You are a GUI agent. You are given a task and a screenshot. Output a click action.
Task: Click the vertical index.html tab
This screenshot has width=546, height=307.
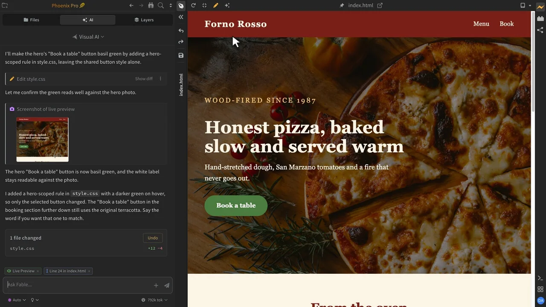(x=181, y=85)
